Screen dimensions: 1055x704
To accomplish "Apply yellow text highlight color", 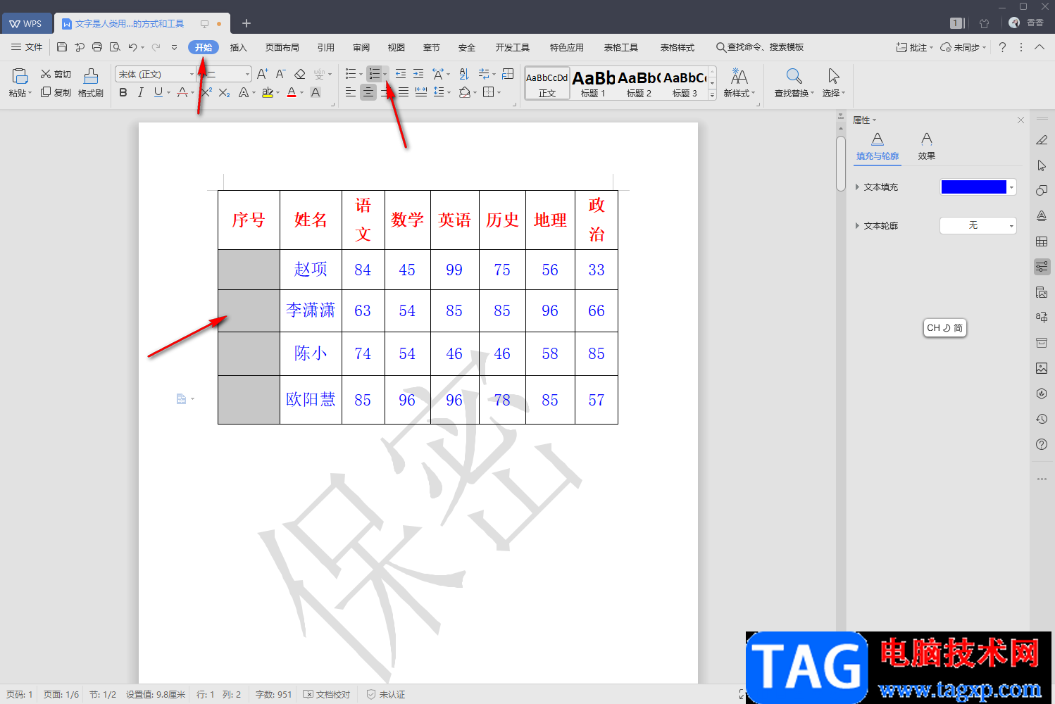I will click(268, 92).
